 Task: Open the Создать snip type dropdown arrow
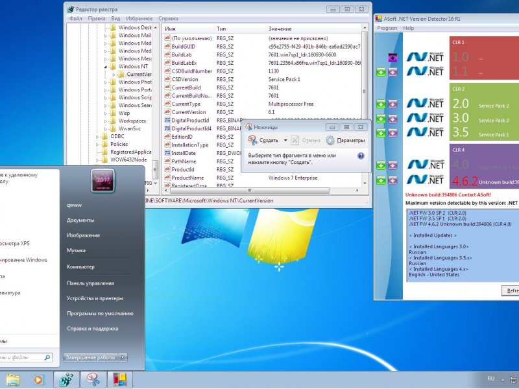(x=285, y=140)
